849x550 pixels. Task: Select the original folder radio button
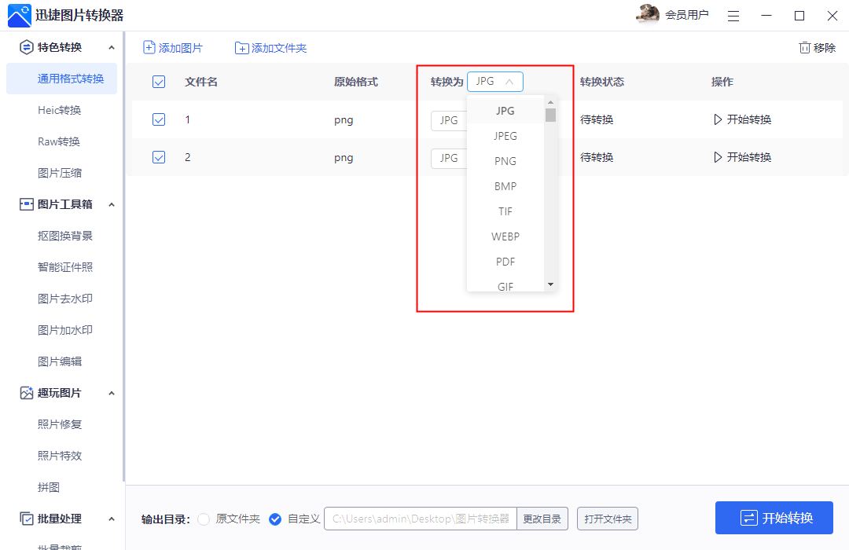tap(204, 519)
